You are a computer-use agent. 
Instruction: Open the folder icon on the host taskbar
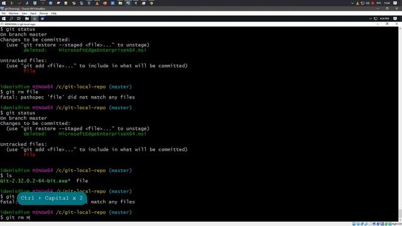120,3
